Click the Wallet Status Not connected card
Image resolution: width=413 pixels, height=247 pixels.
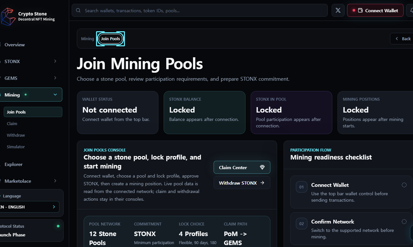pyautogui.click(x=118, y=113)
